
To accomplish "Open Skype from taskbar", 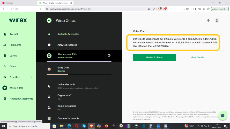I will coord(84,126).
